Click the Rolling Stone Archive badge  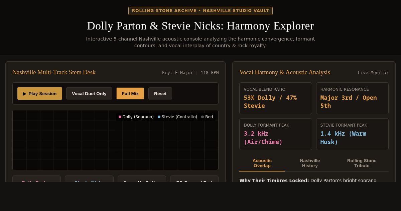pyautogui.click(x=200, y=11)
